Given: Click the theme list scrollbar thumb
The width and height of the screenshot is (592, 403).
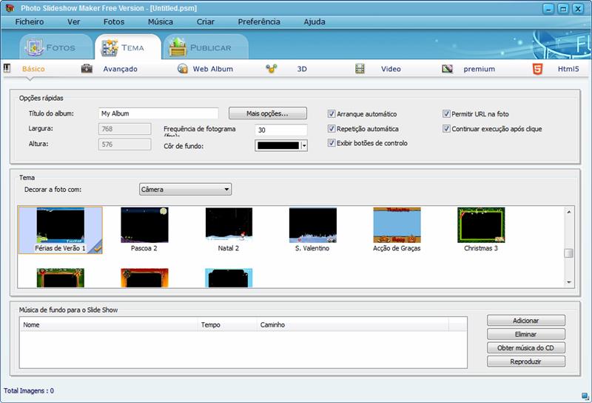Looking at the screenshot, I should click(x=569, y=253).
